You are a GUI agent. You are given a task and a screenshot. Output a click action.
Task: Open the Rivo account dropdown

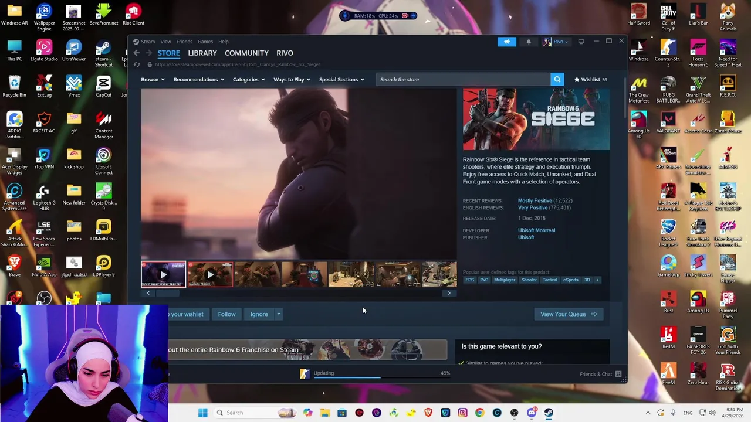point(555,42)
